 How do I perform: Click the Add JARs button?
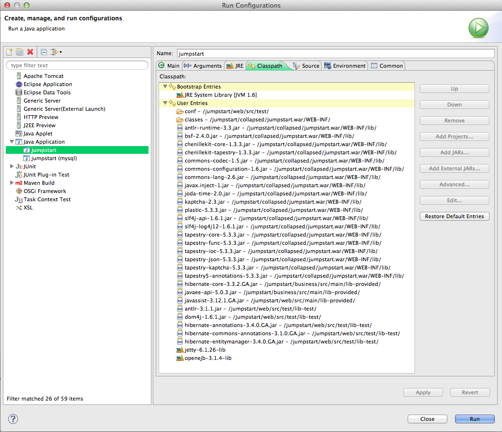[x=454, y=152]
